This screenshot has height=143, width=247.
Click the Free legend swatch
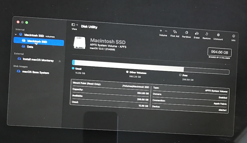pos(180,75)
